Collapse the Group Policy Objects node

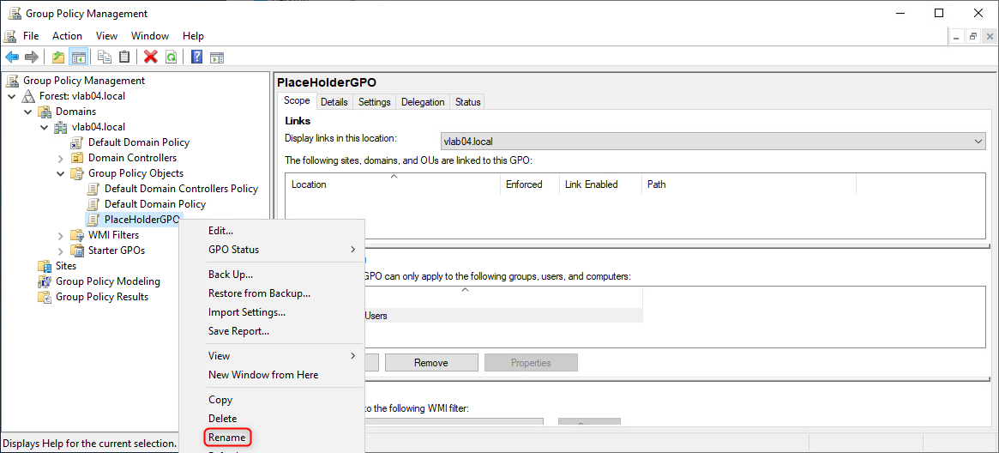tap(60, 173)
